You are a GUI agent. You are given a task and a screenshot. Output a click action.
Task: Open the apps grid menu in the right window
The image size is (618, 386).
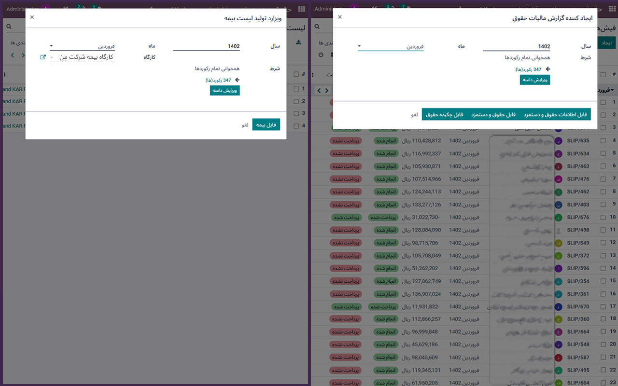[x=611, y=9]
